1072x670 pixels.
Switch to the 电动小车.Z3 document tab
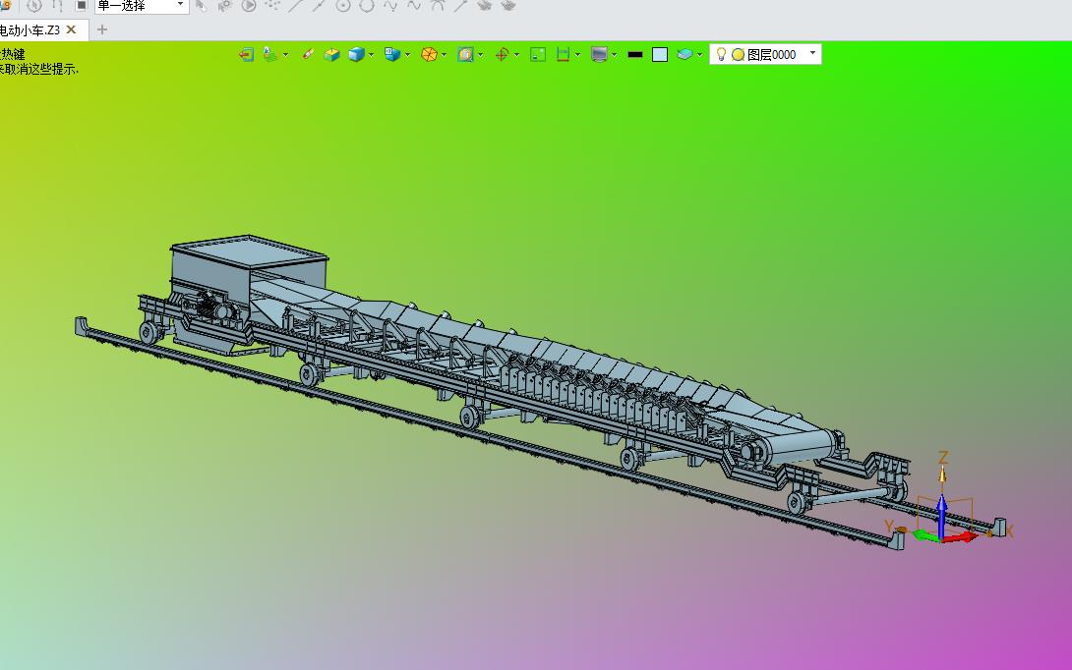[x=30, y=30]
